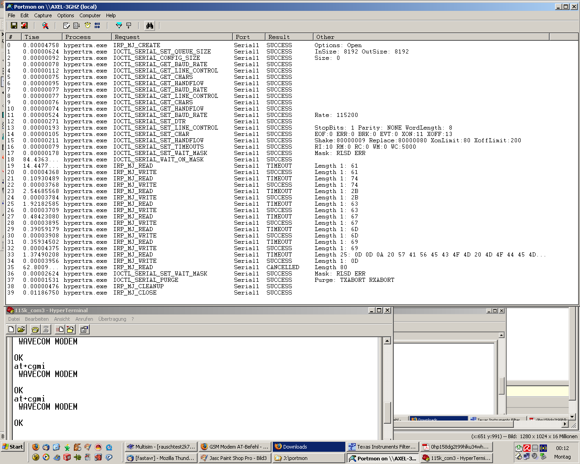Click the New connection icon in HyperTerminal
This screenshot has height=464, width=580.
pos(11,329)
